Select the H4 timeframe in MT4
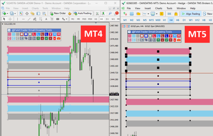This screenshot has width=213, height=136. [x=101, y=19]
